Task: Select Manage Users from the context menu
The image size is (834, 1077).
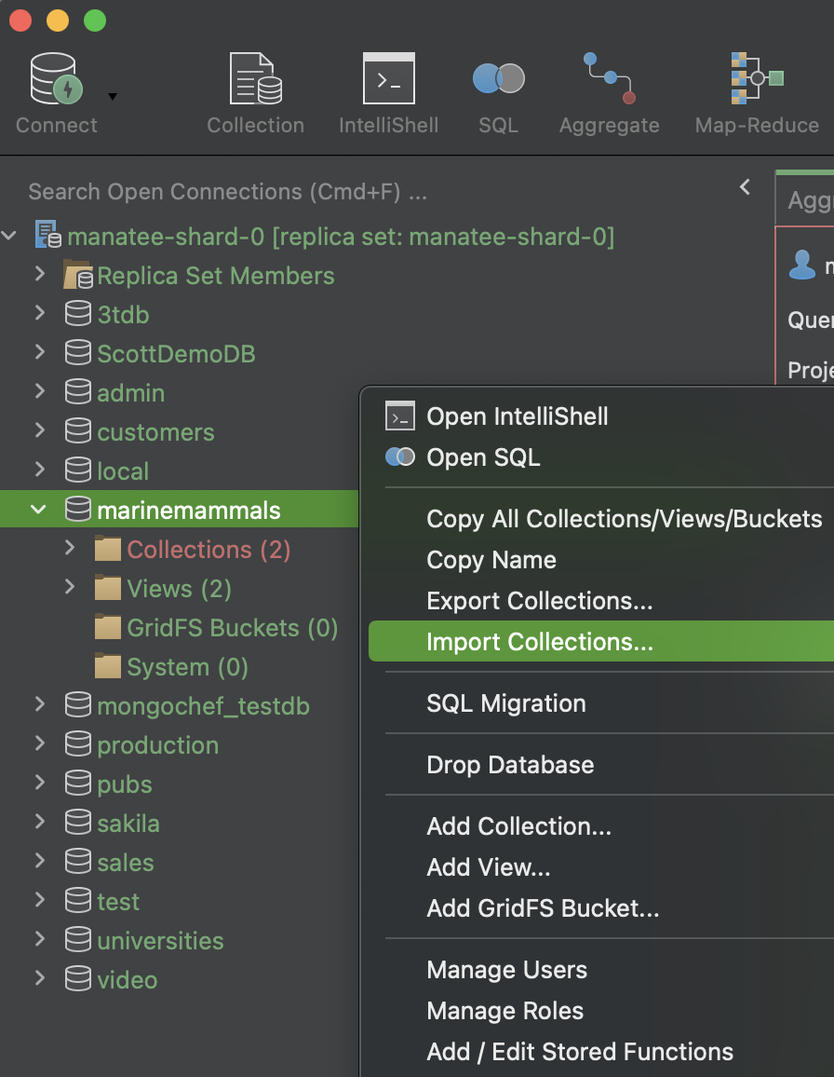Action: [x=507, y=970]
